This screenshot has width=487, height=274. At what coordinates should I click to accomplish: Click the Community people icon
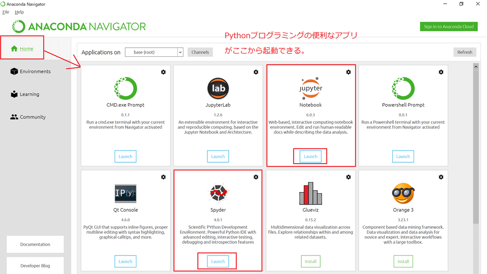14,117
